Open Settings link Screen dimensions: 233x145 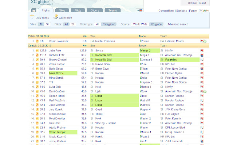[193, 3]
